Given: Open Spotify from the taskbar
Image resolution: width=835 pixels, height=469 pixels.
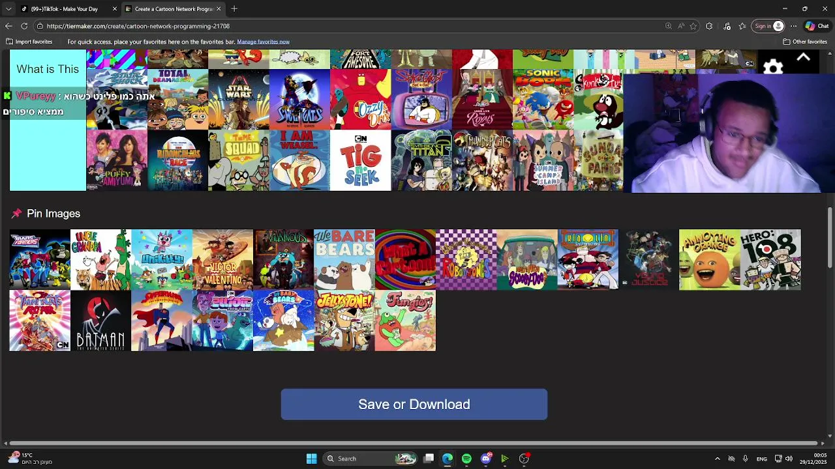Looking at the screenshot, I should point(466,459).
